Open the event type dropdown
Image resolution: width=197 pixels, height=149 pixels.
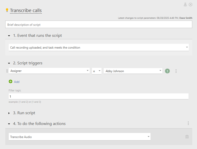(x=99, y=47)
